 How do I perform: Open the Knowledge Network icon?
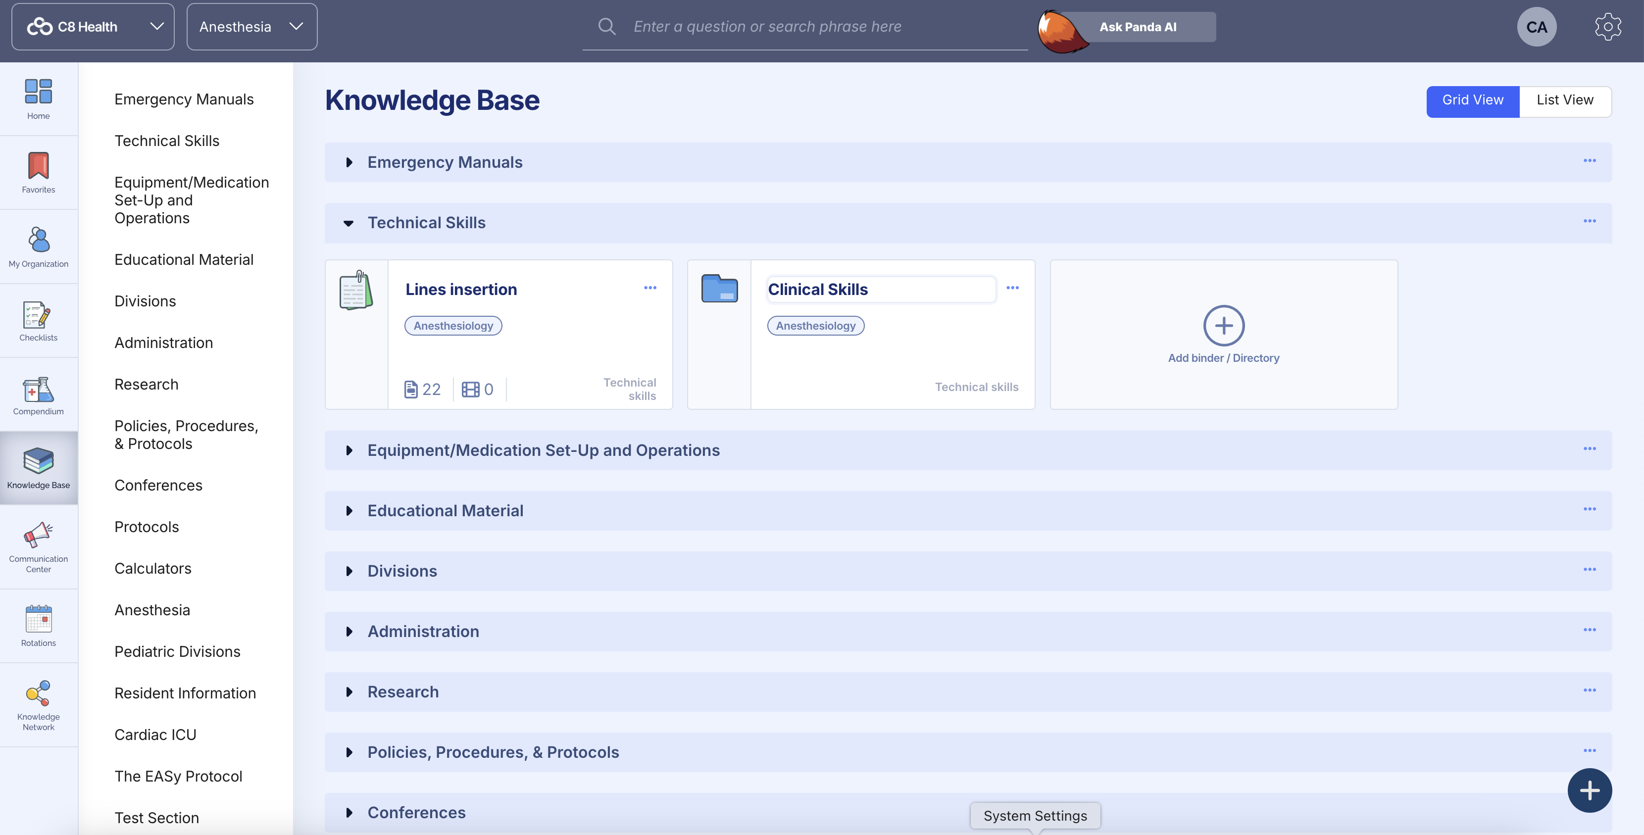click(x=38, y=693)
